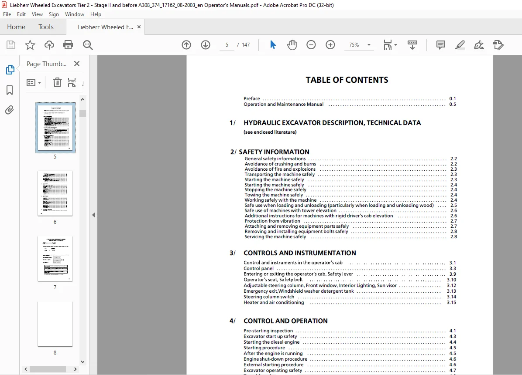
Task: Go to previous page arrow icon
Action: pyautogui.click(x=186, y=45)
